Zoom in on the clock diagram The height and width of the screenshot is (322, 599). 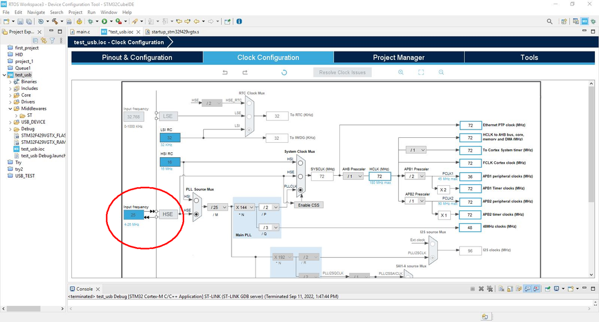click(401, 72)
